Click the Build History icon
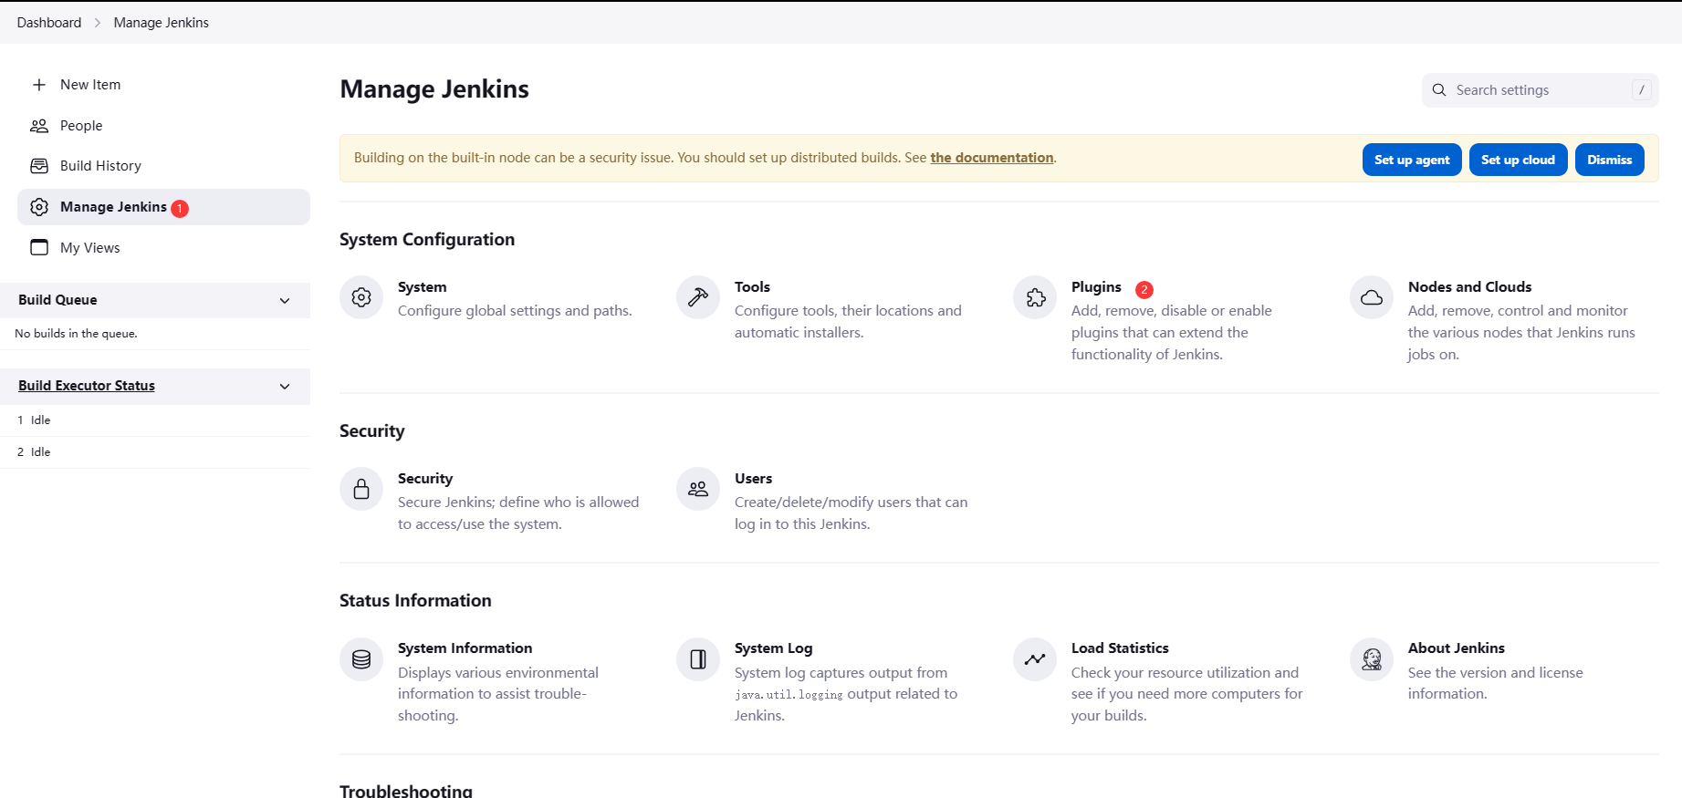 tap(39, 166)
